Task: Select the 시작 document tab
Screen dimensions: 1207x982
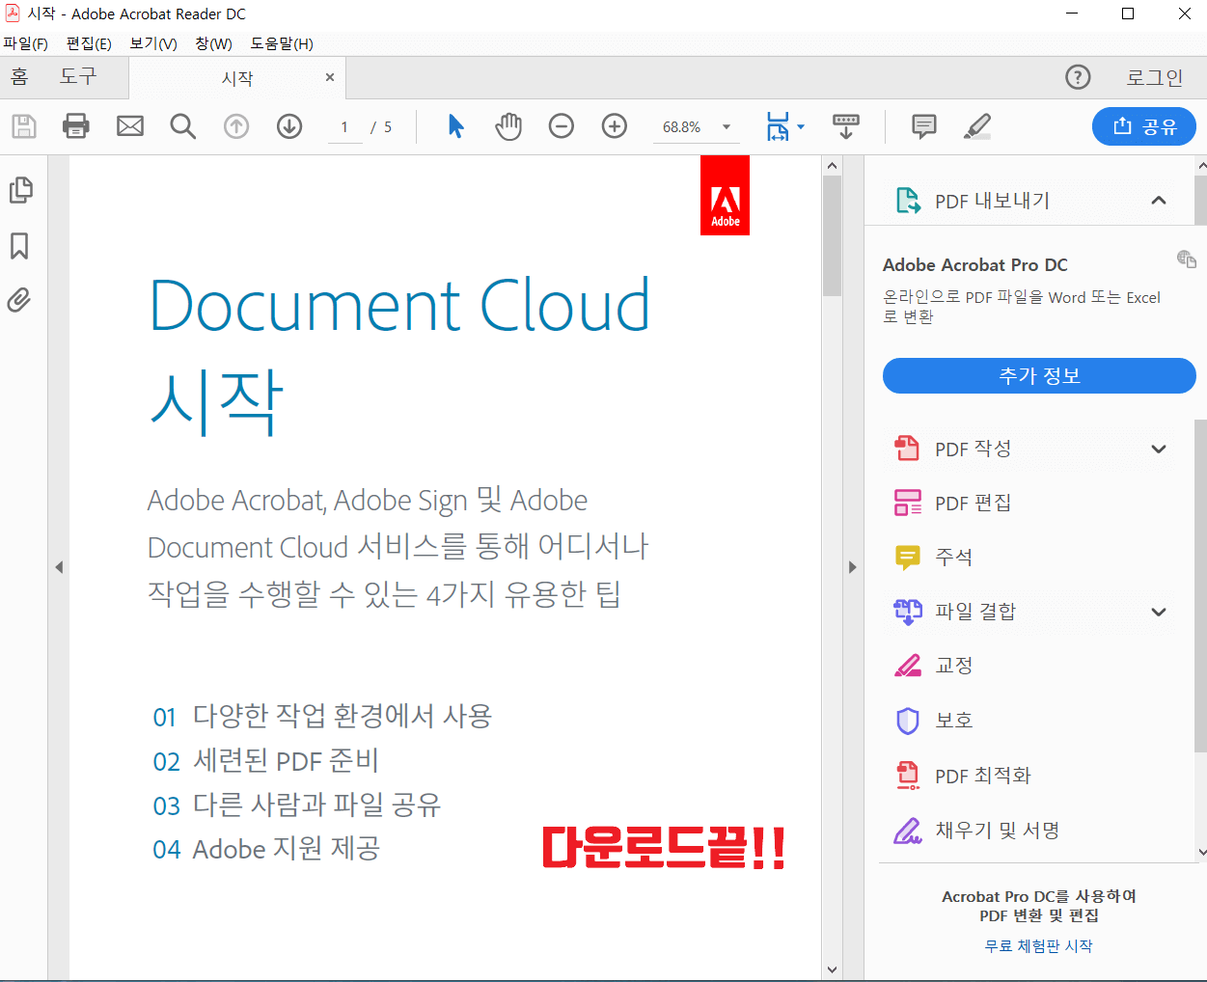Action: point(237,78)
